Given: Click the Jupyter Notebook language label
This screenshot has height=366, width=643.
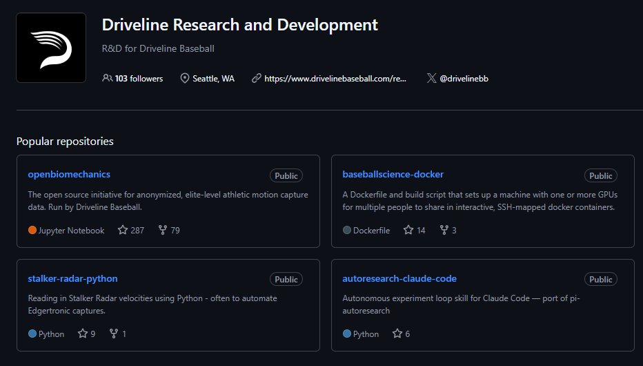Looking at the screenshot, I should tap(71, 231).
